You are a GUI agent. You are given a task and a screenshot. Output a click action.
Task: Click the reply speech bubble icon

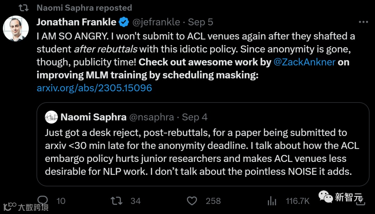coord(43,200)
